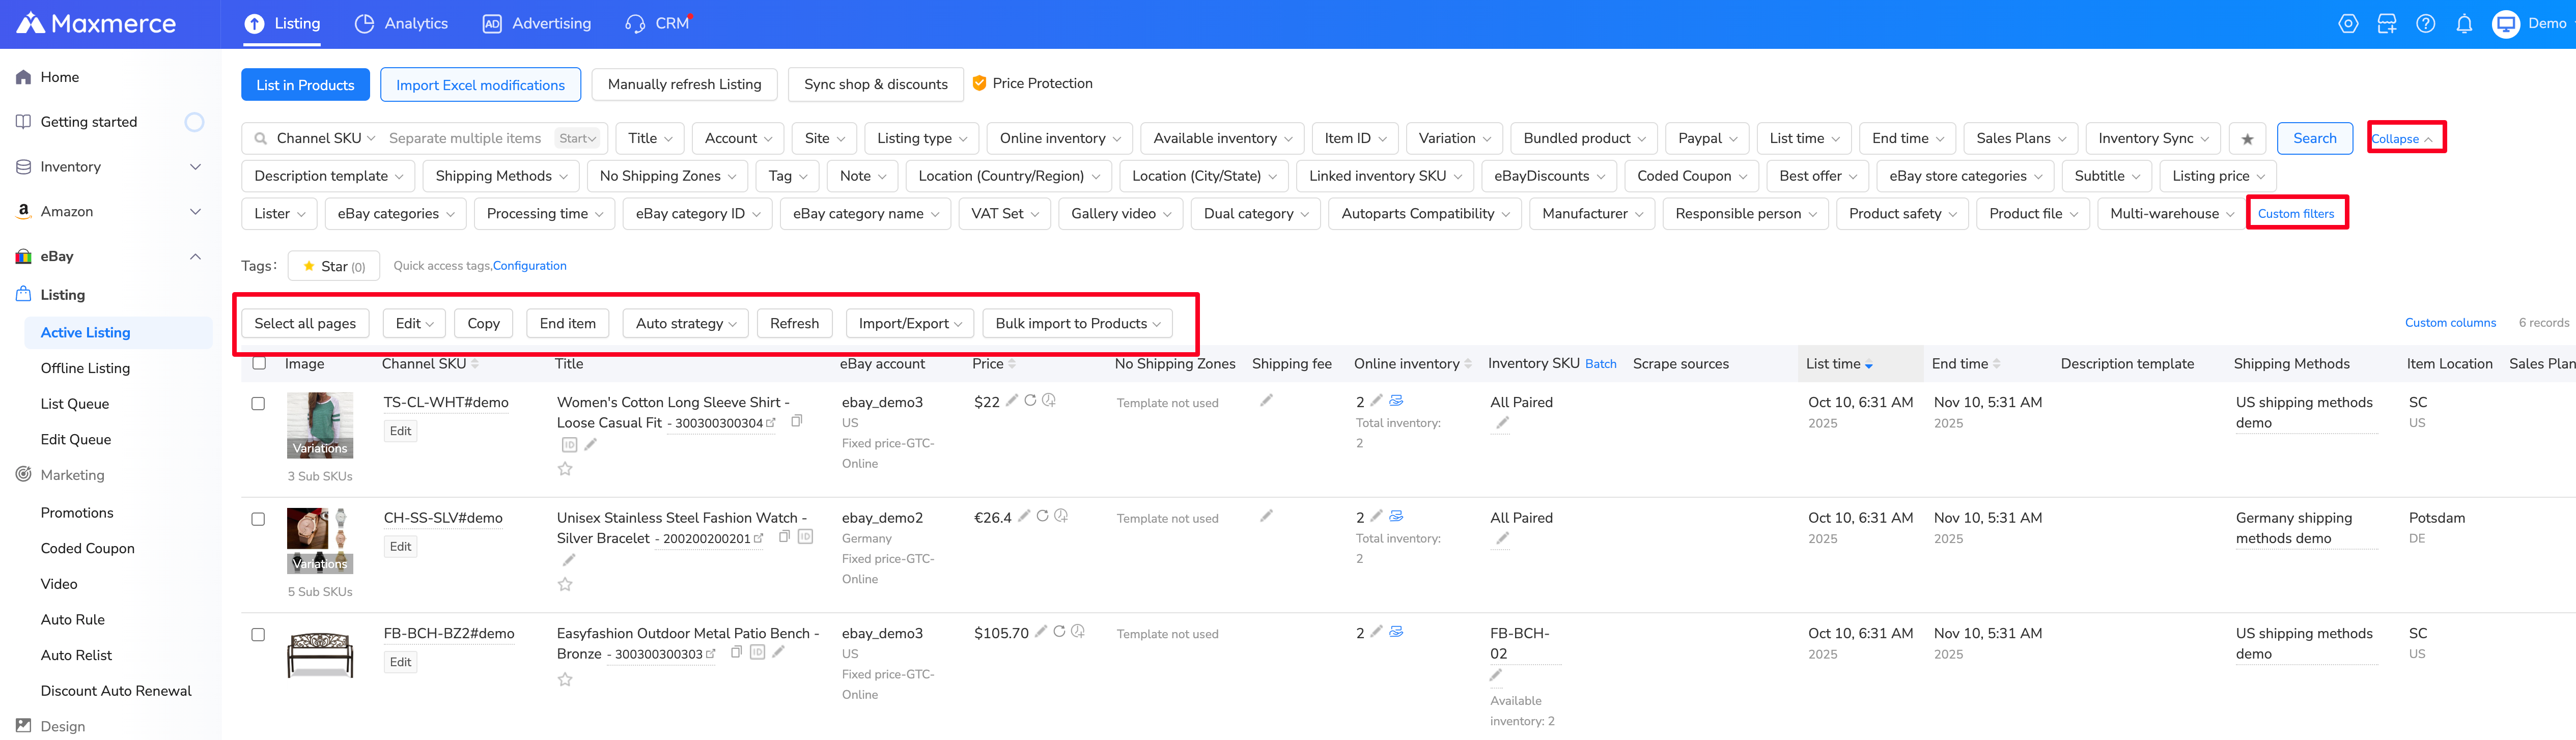The height and width of the screenshot is (740, 2576).
Task: Sort by List time column header
Action: point(1839,364)
